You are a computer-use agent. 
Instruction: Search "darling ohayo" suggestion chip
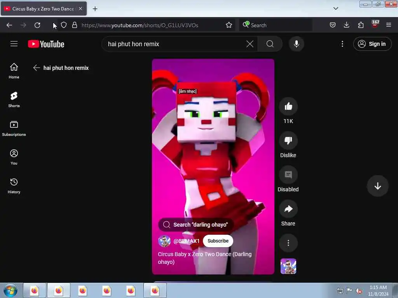click(196, 225)
